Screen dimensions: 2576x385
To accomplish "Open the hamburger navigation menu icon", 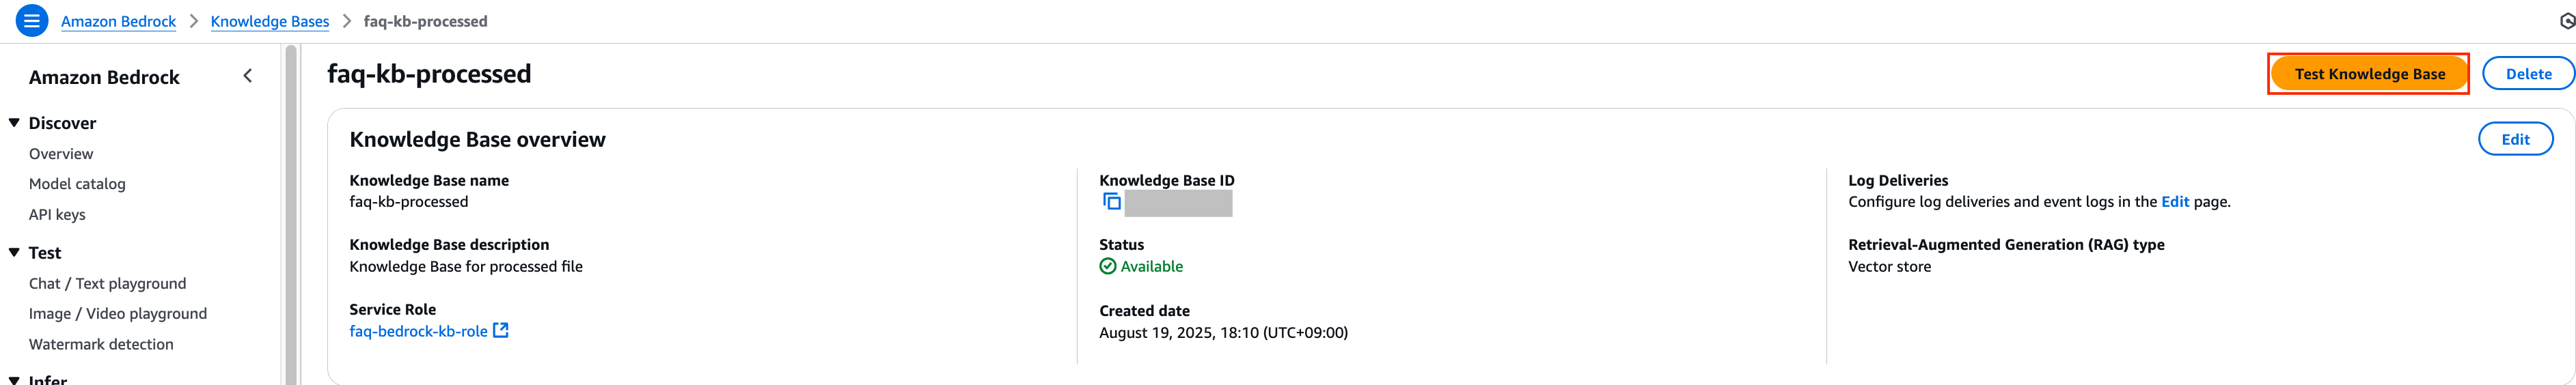I will coord(31,20).
